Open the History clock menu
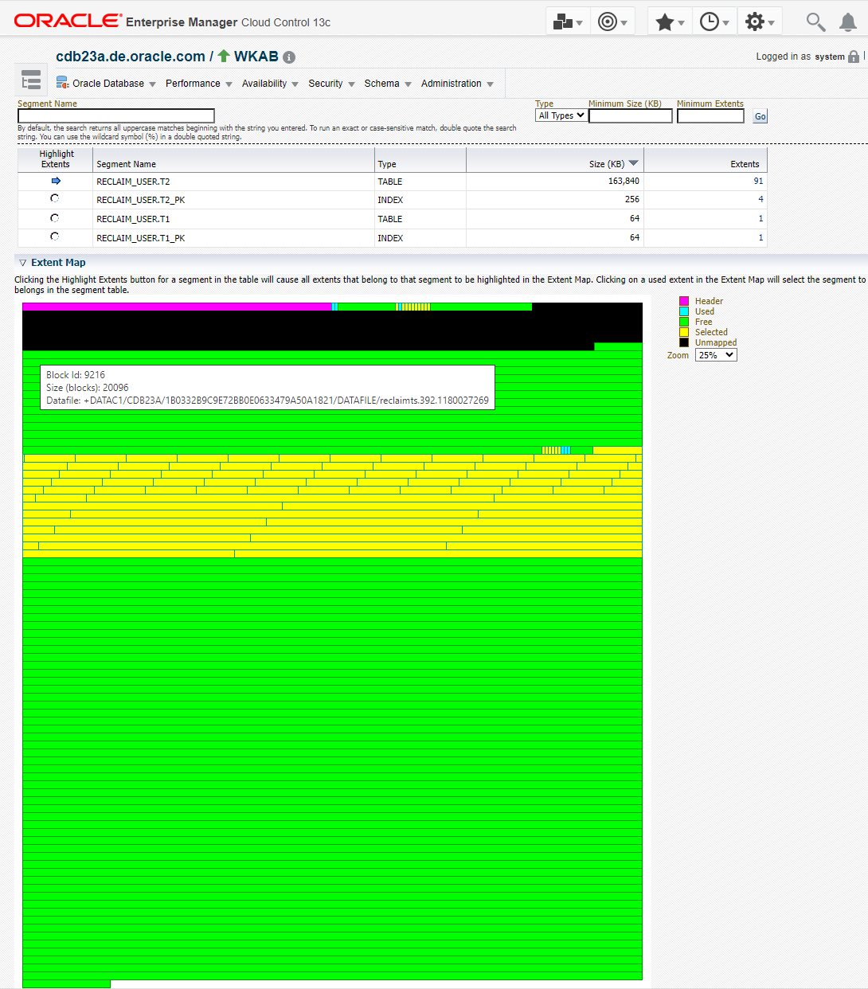This screenshot has width=868, height=989. point(714,21)
